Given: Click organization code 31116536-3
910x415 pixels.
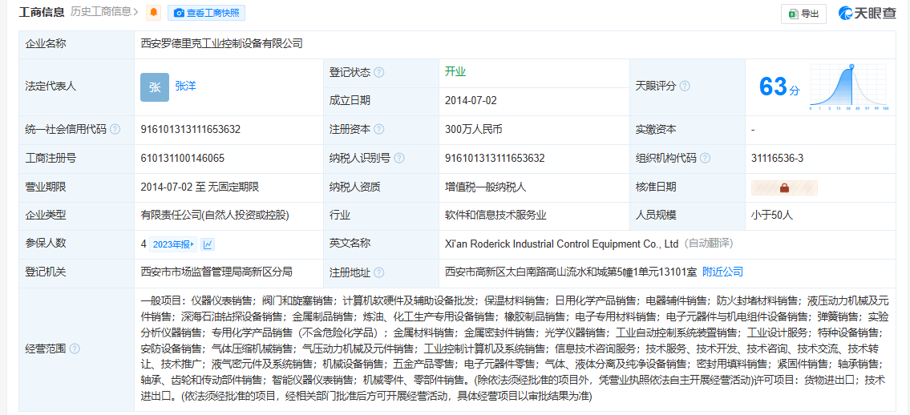Looking at the screenshot, I should click(777, 159).
